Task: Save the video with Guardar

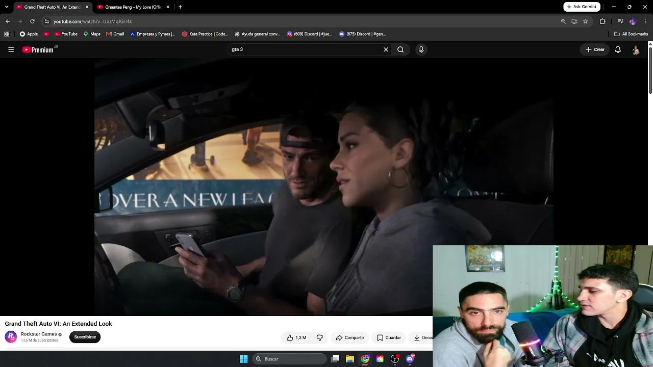Action: coord(389,337)
